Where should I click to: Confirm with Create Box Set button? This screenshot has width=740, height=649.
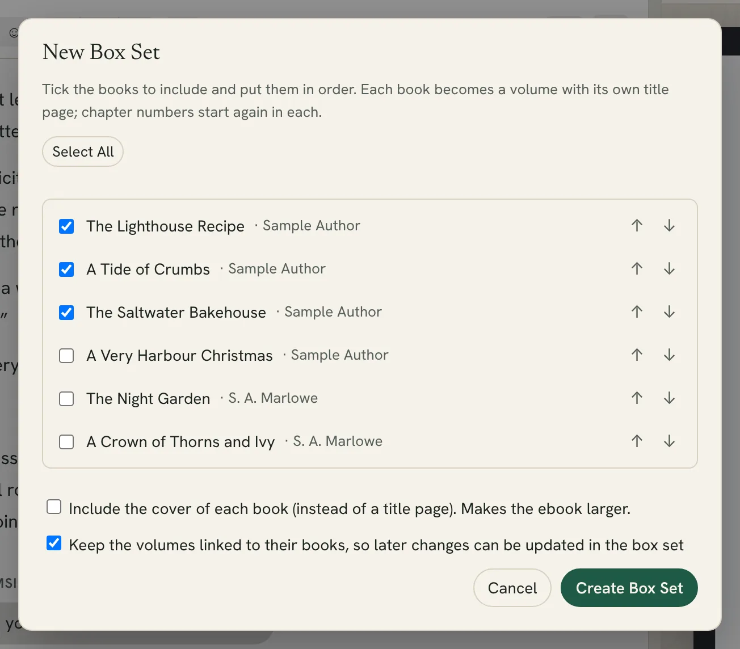(x=629, y=588)
